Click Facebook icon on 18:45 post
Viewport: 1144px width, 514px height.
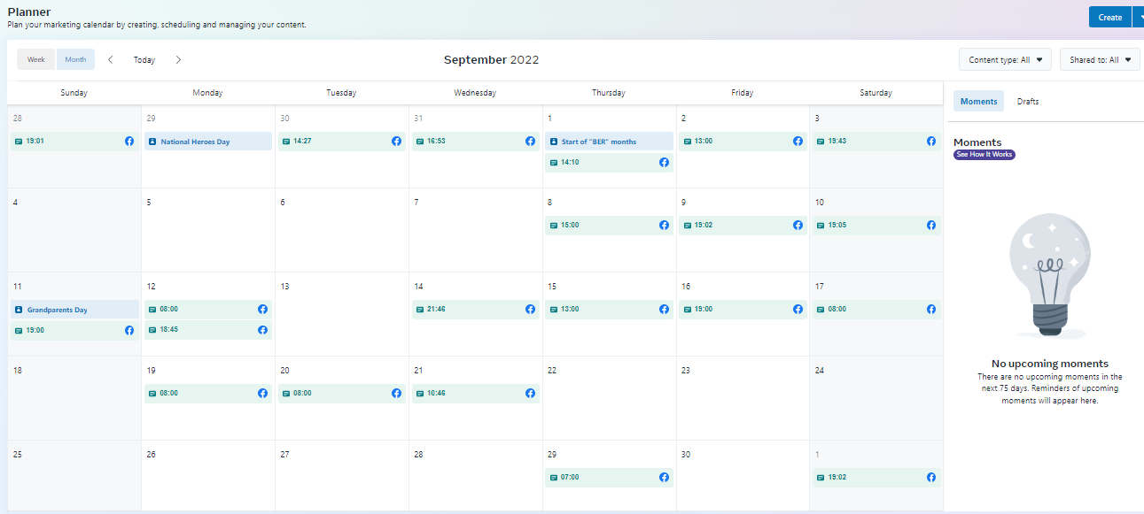[x=263, y=330]
